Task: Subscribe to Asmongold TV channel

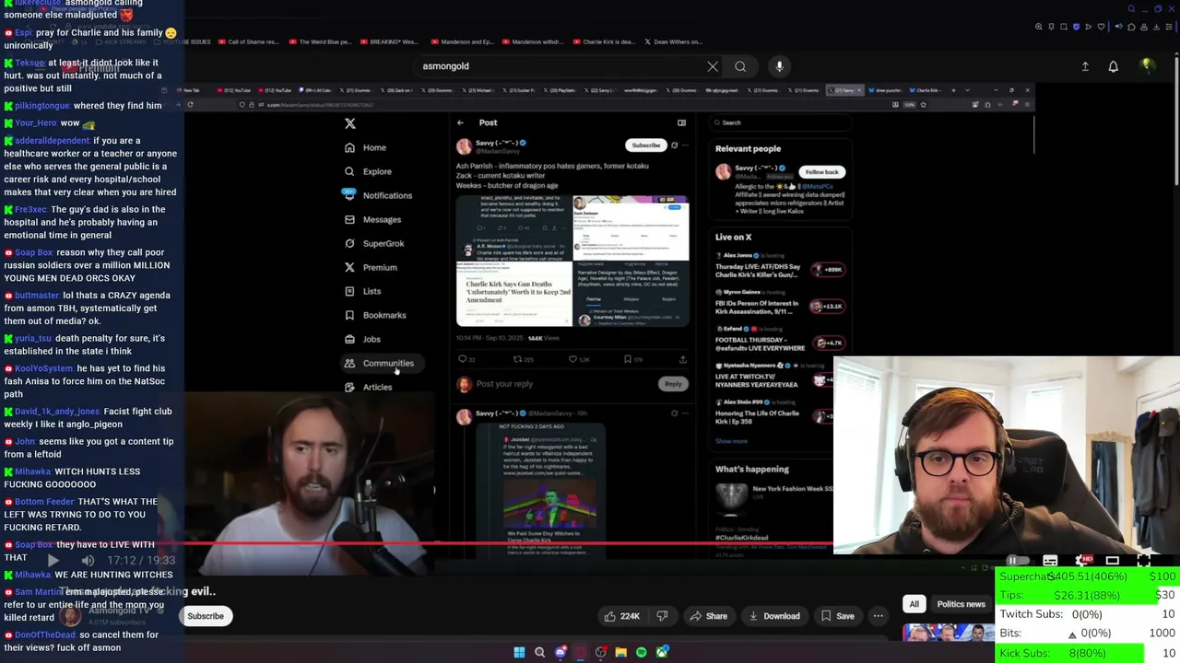Action: pyautogui.click(x=206, y=616)
